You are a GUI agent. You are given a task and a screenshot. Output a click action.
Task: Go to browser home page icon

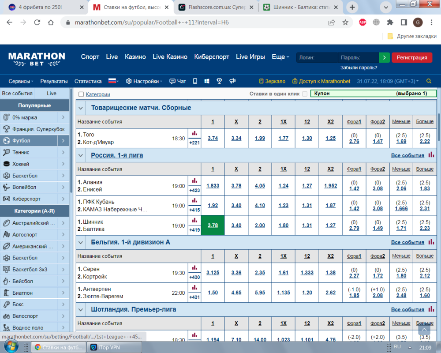point(51,23)
